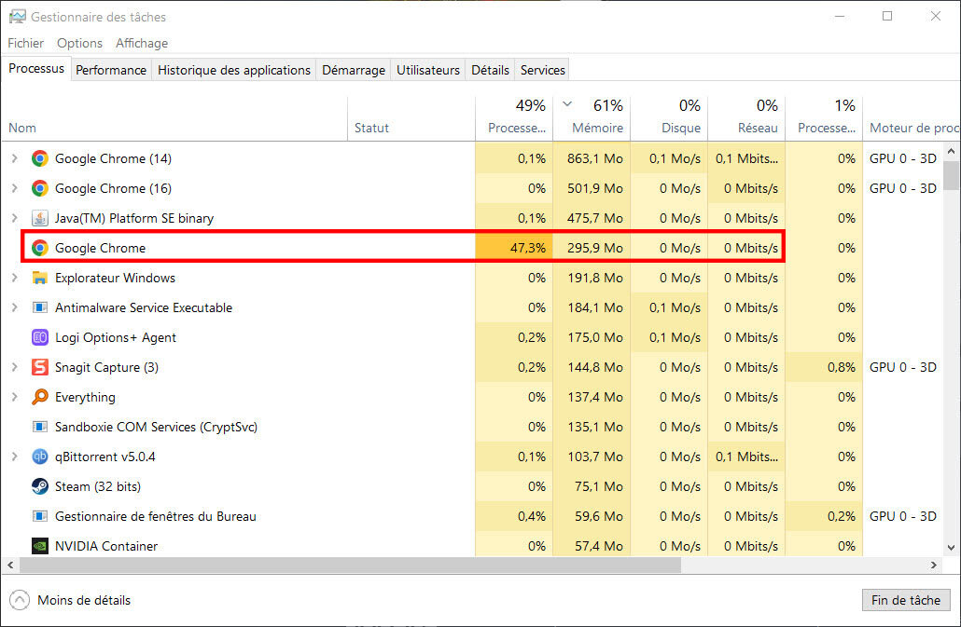
Task: Click the 295,9 Mo memory cell
Action: pos(592,248)
